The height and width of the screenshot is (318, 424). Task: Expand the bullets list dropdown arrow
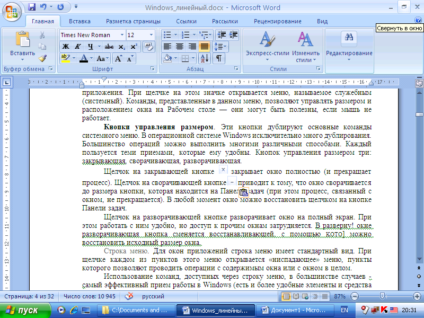[x=175, y=35]
